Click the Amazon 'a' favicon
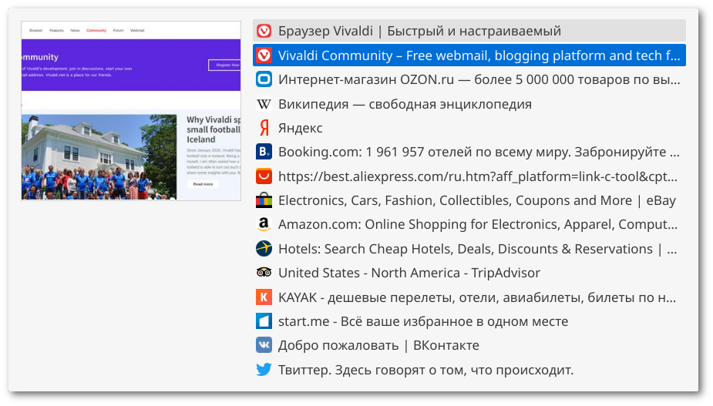The height and width of the screenshot is (406, 713). click(x=264, y=224)
